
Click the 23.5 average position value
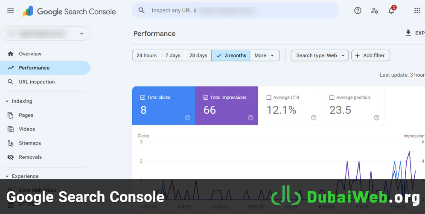(340, 110)
